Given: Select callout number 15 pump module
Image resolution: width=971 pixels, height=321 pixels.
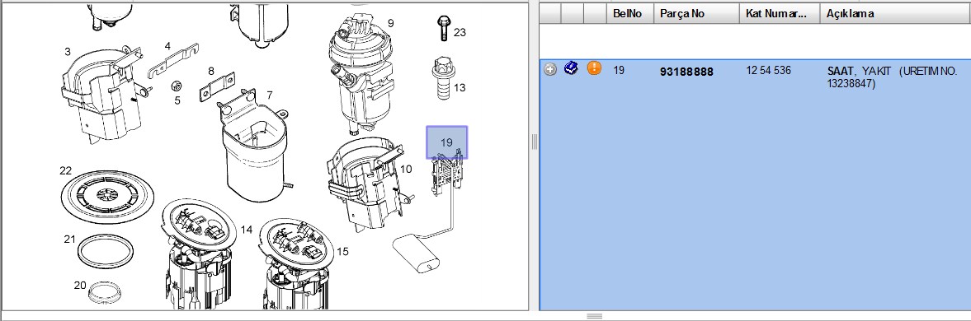Looking at the screenshot, I should pos(342,251).
